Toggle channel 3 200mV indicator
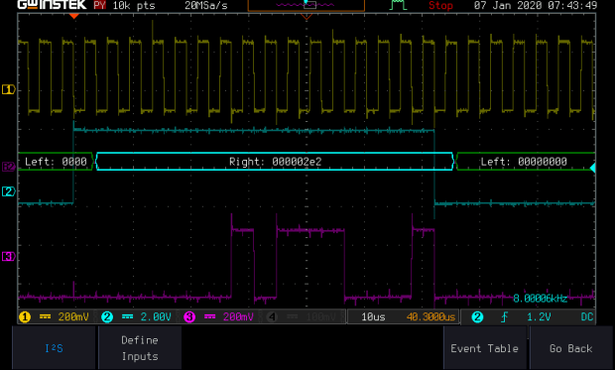 point(219,317)
